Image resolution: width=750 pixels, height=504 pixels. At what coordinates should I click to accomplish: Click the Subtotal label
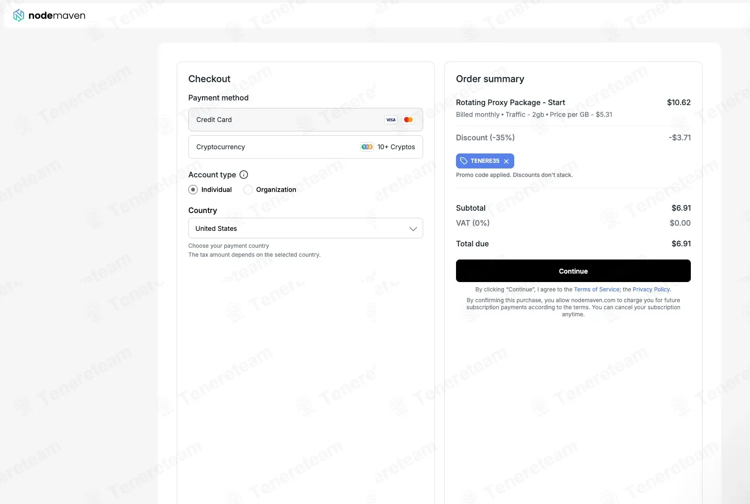pos(471,208)
